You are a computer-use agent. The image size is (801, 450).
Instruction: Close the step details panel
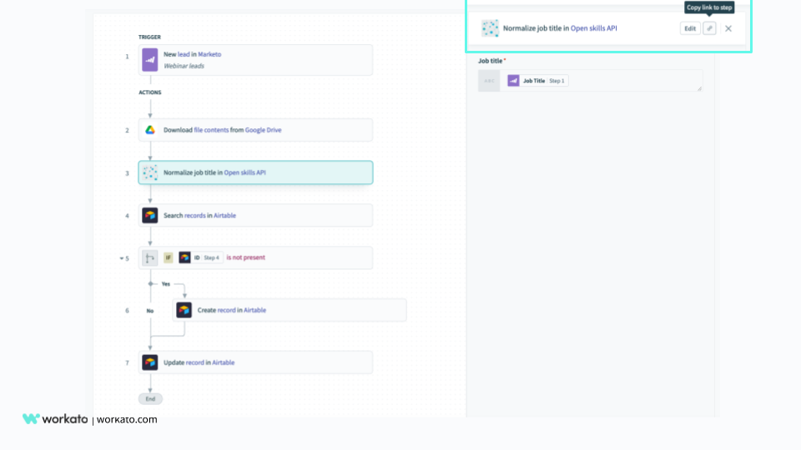click(x=728, y=28)
